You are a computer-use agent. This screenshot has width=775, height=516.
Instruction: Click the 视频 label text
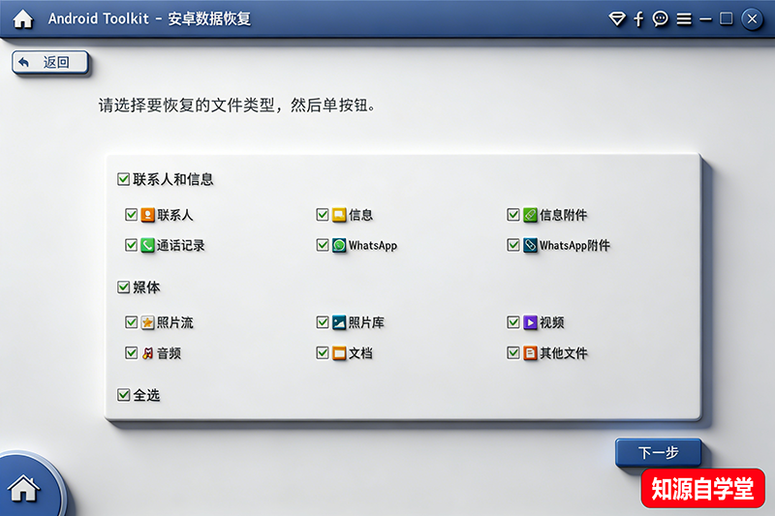point(551,322)
